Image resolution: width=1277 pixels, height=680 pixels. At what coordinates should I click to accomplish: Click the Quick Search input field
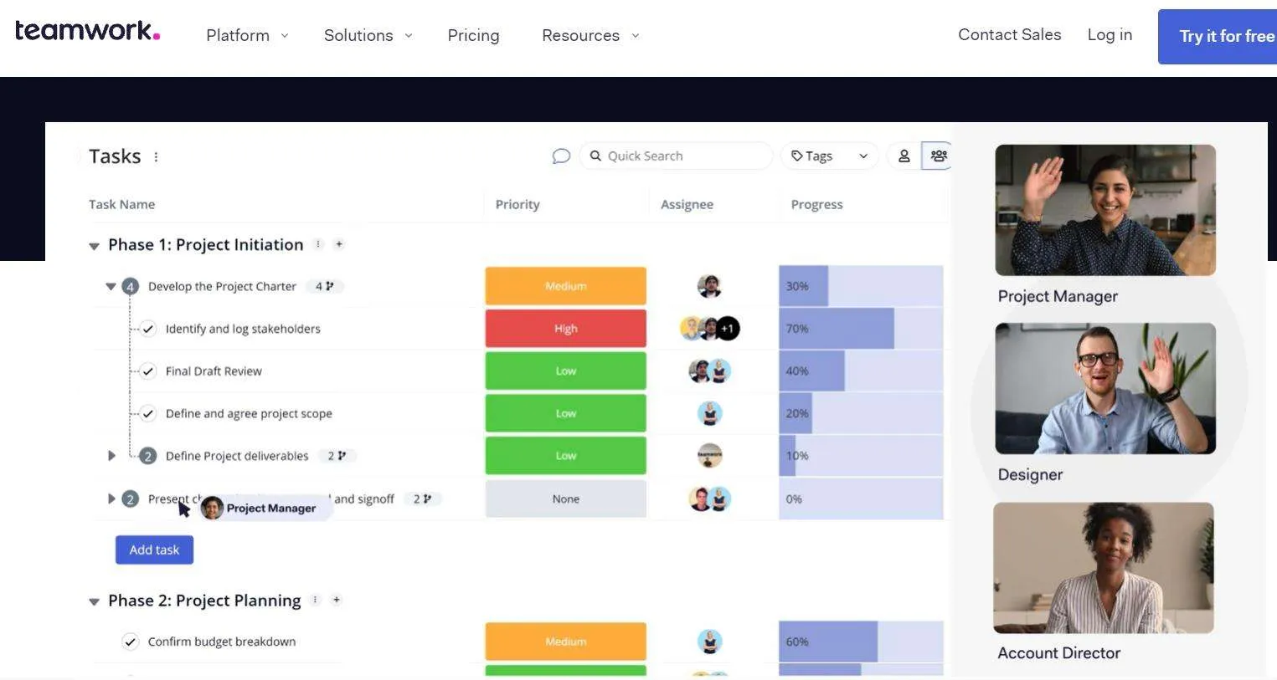tap(675, 156)
